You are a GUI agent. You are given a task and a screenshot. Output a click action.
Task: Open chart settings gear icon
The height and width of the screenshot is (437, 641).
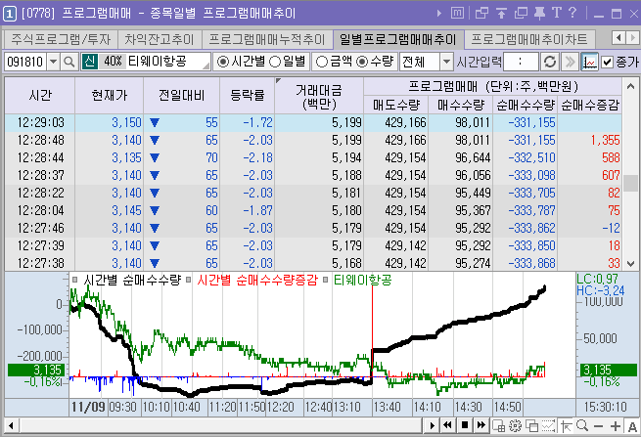coord(515,426)
